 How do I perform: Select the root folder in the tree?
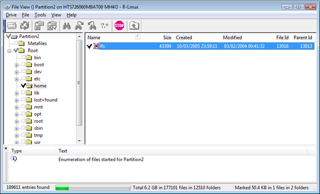pyautogui.click(x=38, y=121)
